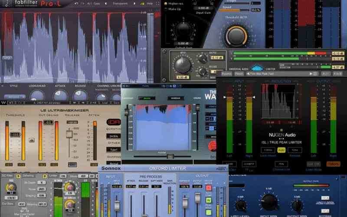The image size is (347, 217).
Task: Open the L2 Dither Type1 selector
Action: [114, 150]
